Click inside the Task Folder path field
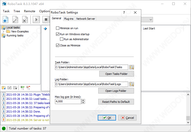The image size is (191, 132). (x=91, y=67)
